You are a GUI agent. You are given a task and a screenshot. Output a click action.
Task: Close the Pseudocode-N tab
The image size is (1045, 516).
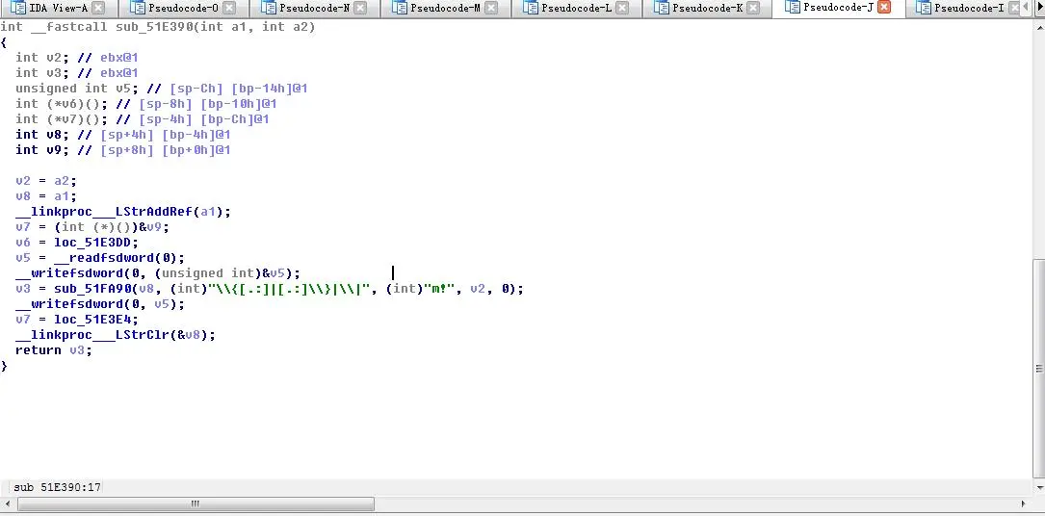coord(360,8)
